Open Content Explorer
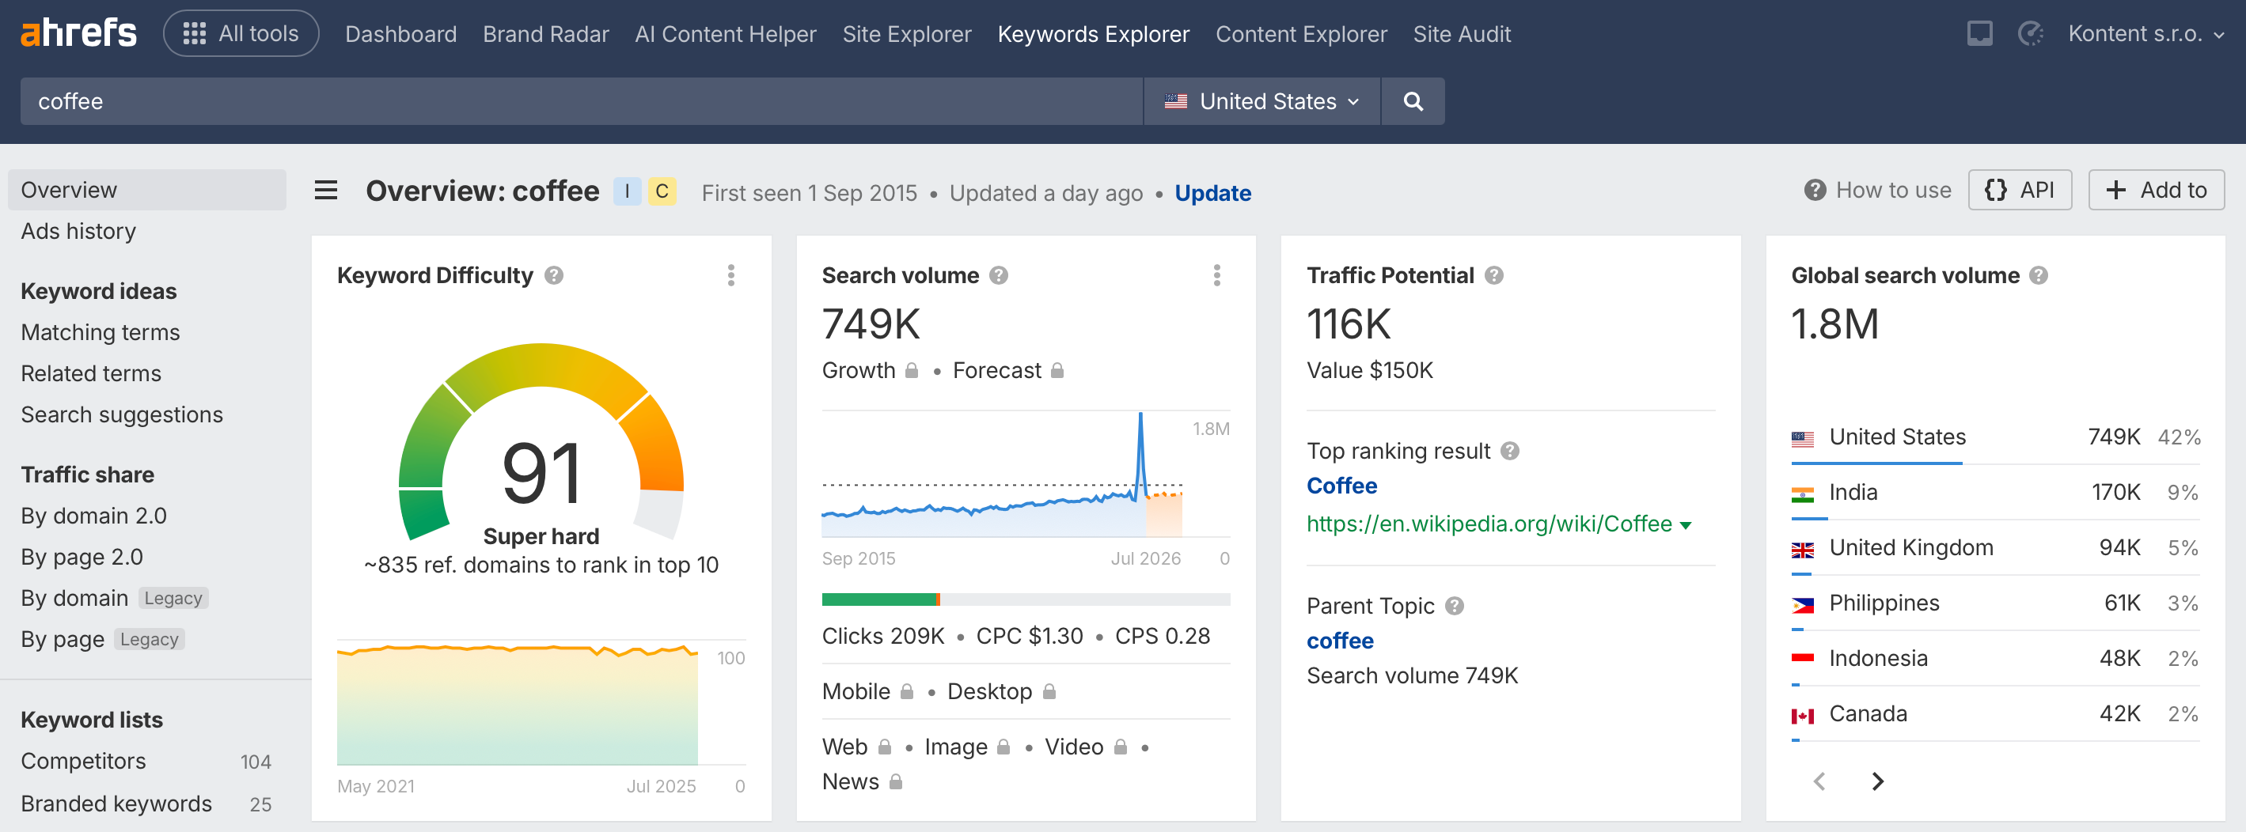The image size is (2246, 832). click(x=1301, y=34)
